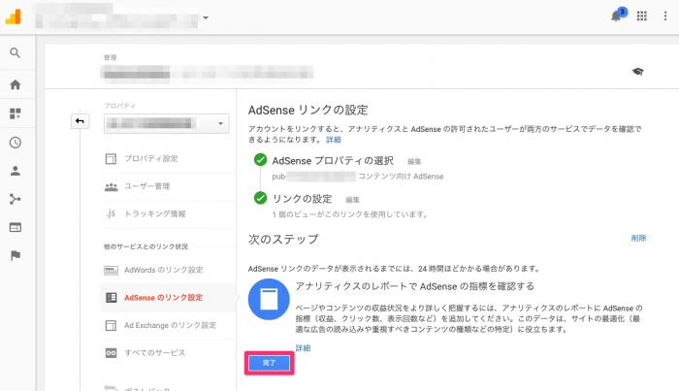Click the ユーザー管理 people icon
This screenshot has height=391, width=679.
pos(111,186)
